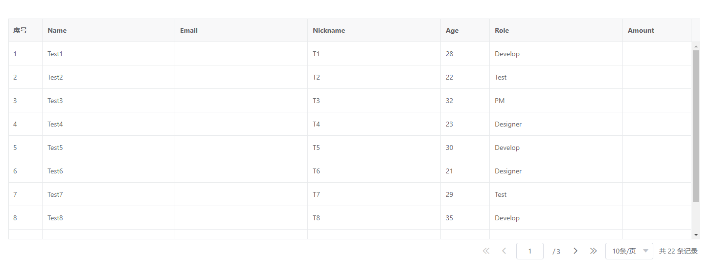Image resolution: width=712 pixels, height=275 pixels.
Task: Click the previous page arrow
Action: 504,251
